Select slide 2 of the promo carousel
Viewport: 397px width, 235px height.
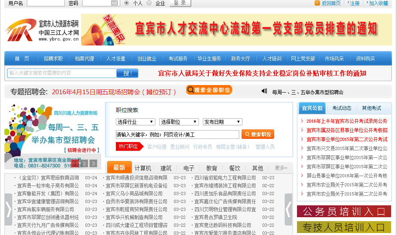click(84, 163)
